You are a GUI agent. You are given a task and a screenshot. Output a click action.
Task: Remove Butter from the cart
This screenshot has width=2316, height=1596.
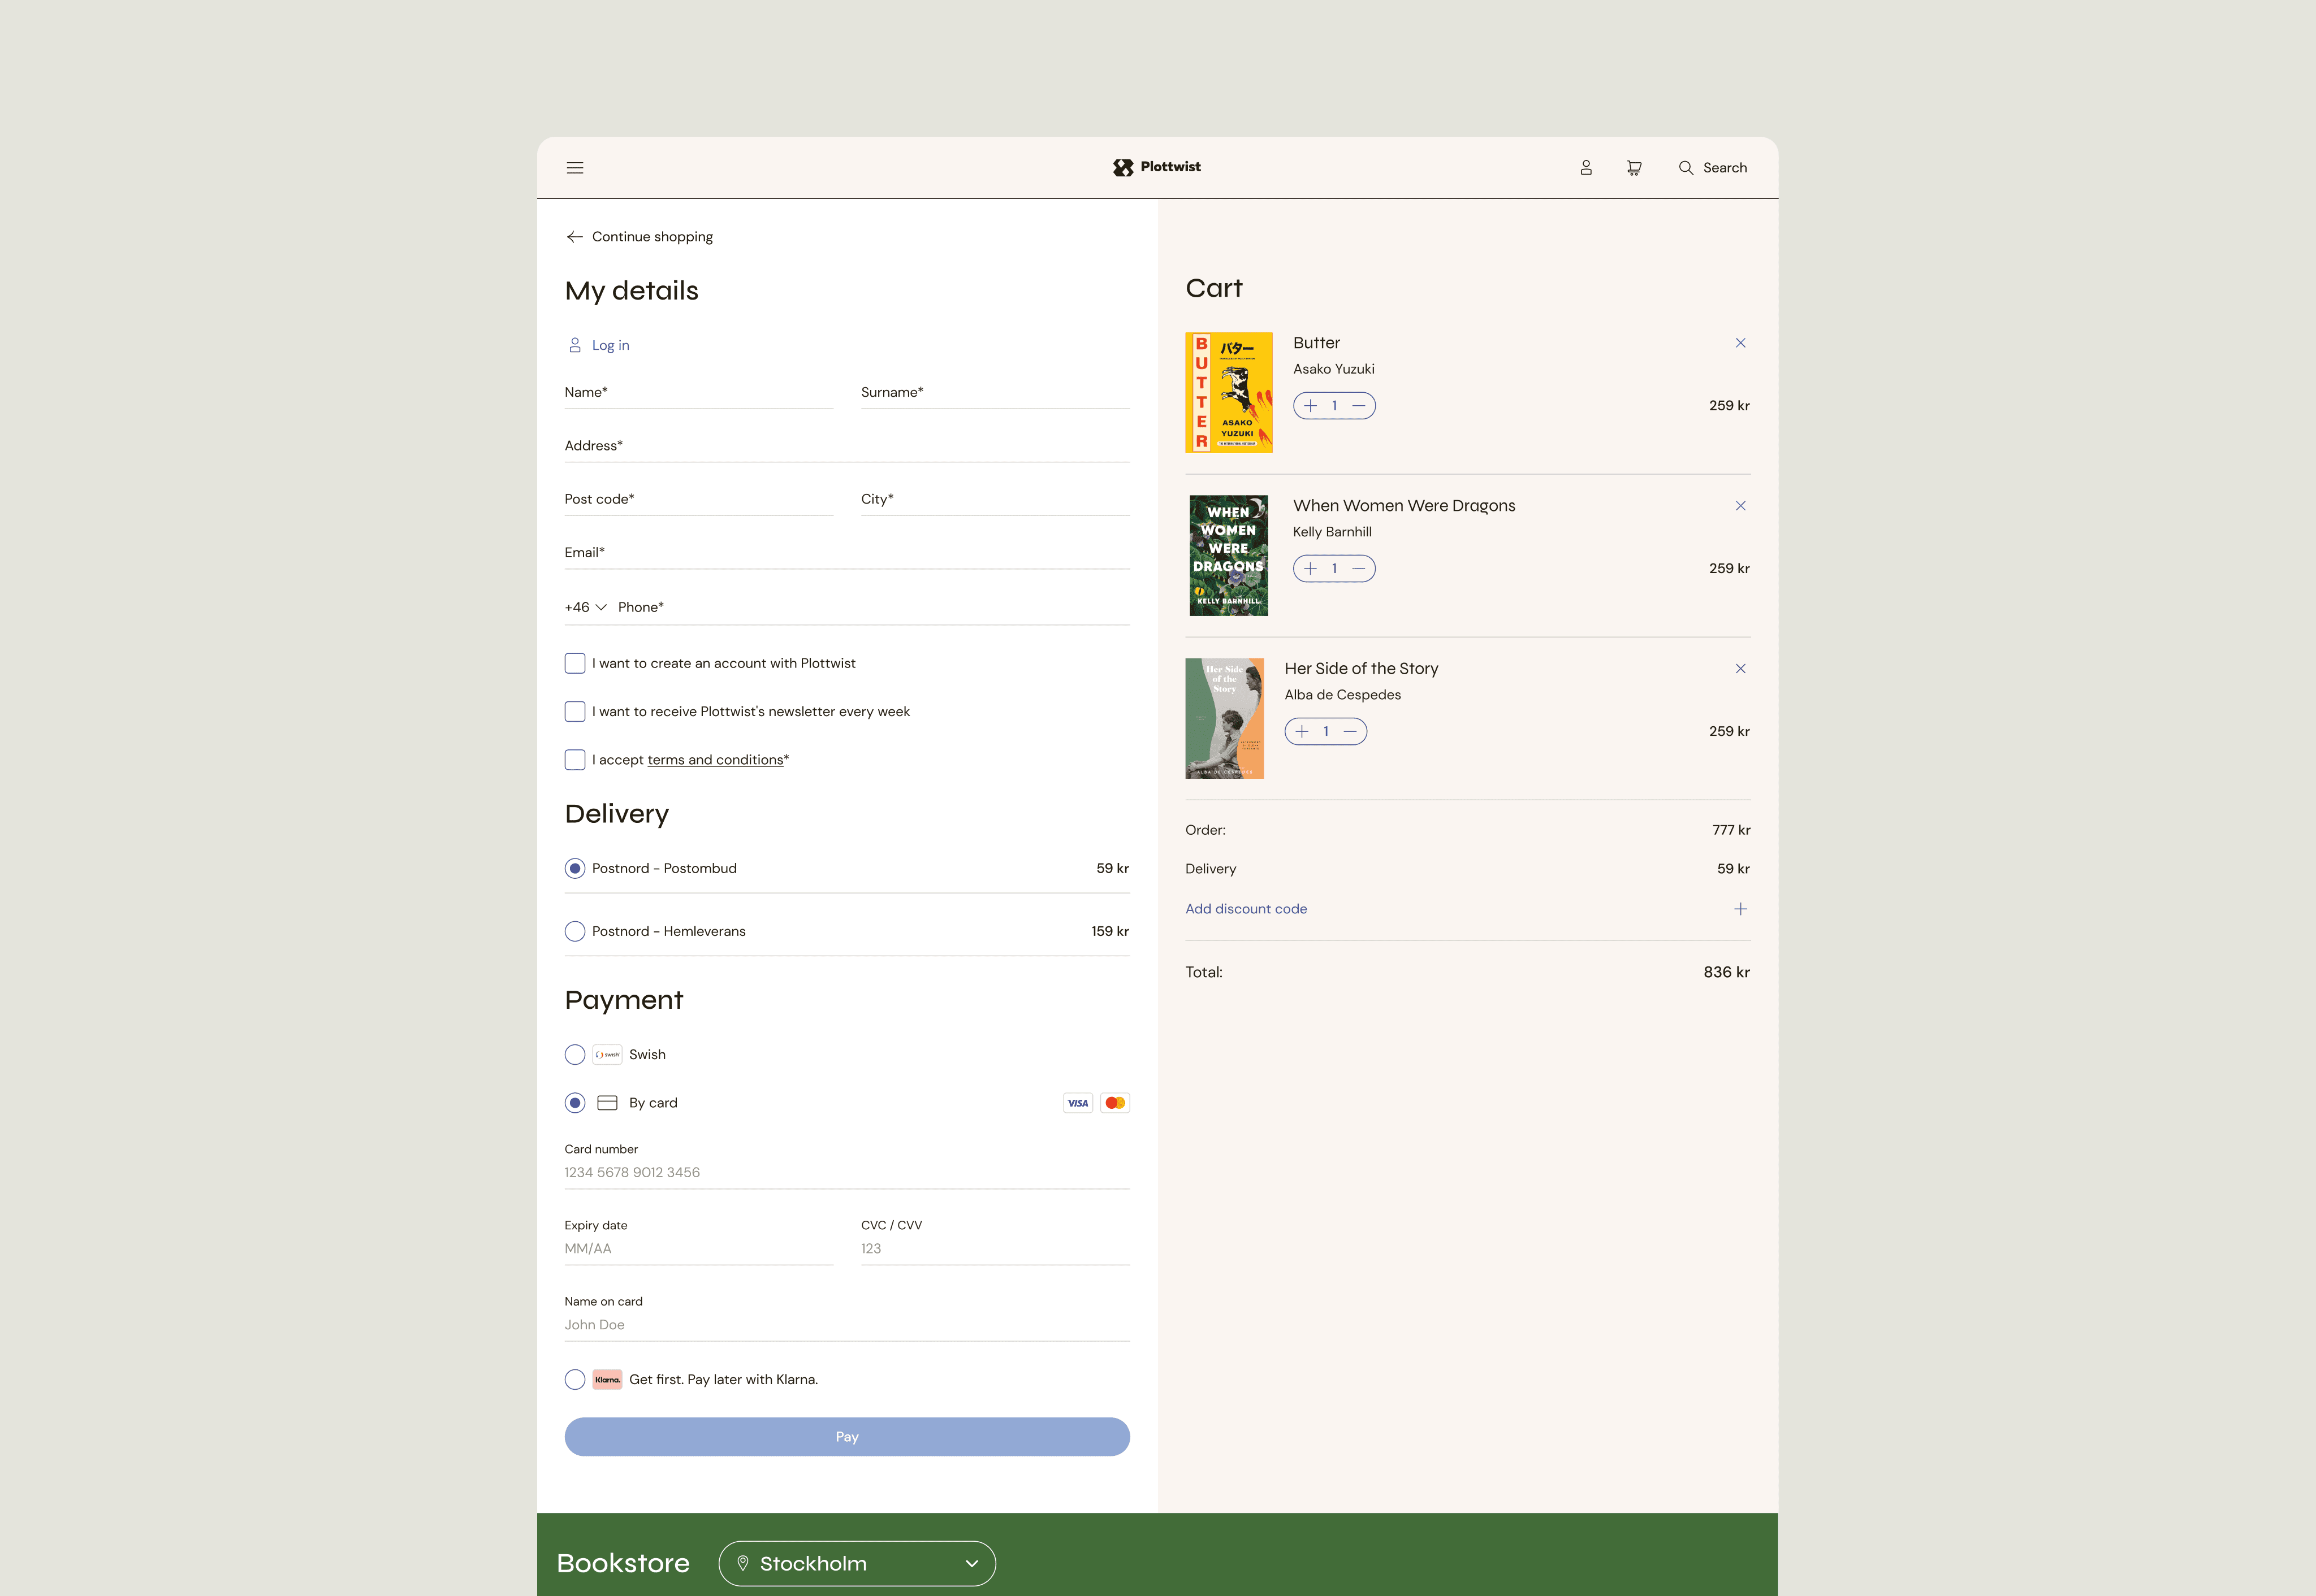(x=1740, y=343)
